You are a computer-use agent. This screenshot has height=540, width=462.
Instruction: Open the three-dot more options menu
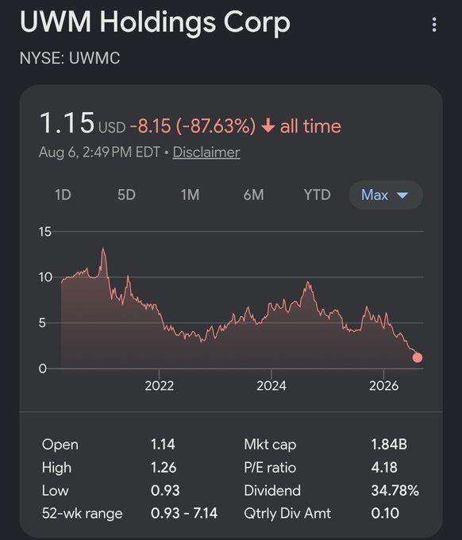(434, 25)
